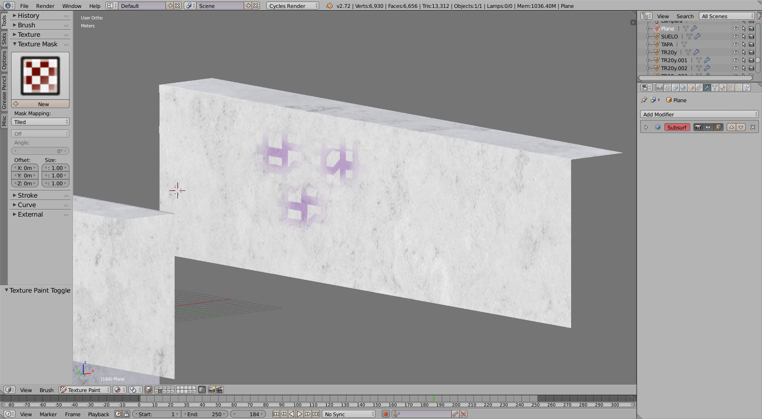Open the Particles properties icon
The height and width of the screenshot is (419, 762).
coord(739,88)
